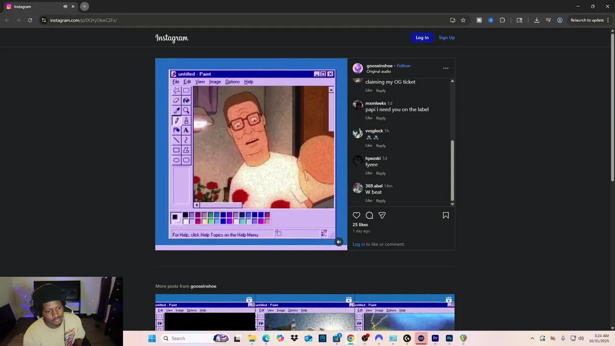Open Premiere Pro from the taskbar
The height and width of the screenshot is (346, 615).
click(435, 338)
